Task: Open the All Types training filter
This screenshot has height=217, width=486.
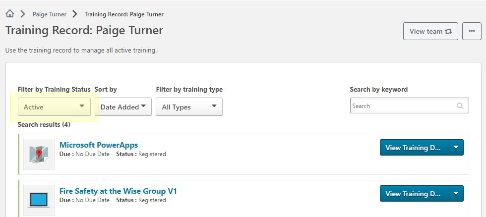Action: pos(189,107)
